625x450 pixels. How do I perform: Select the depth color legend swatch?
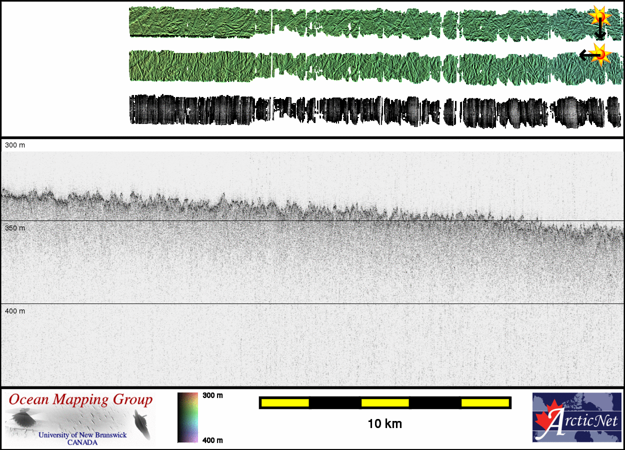click(187, 417)
